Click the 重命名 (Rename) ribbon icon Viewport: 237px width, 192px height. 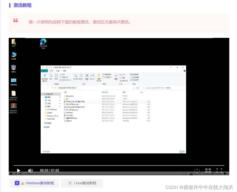92,77
